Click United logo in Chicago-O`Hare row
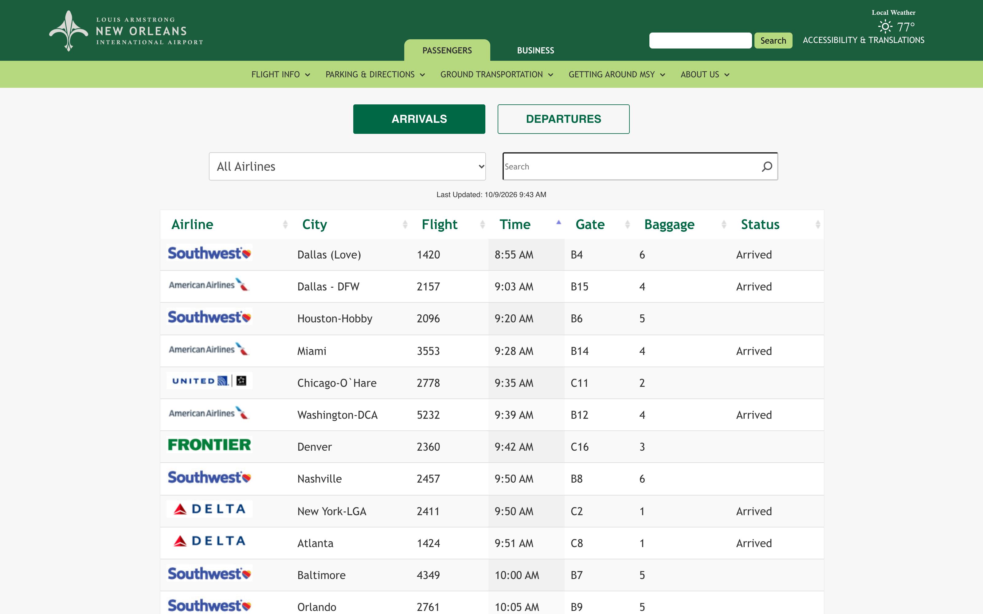 (x=209, y=380)
